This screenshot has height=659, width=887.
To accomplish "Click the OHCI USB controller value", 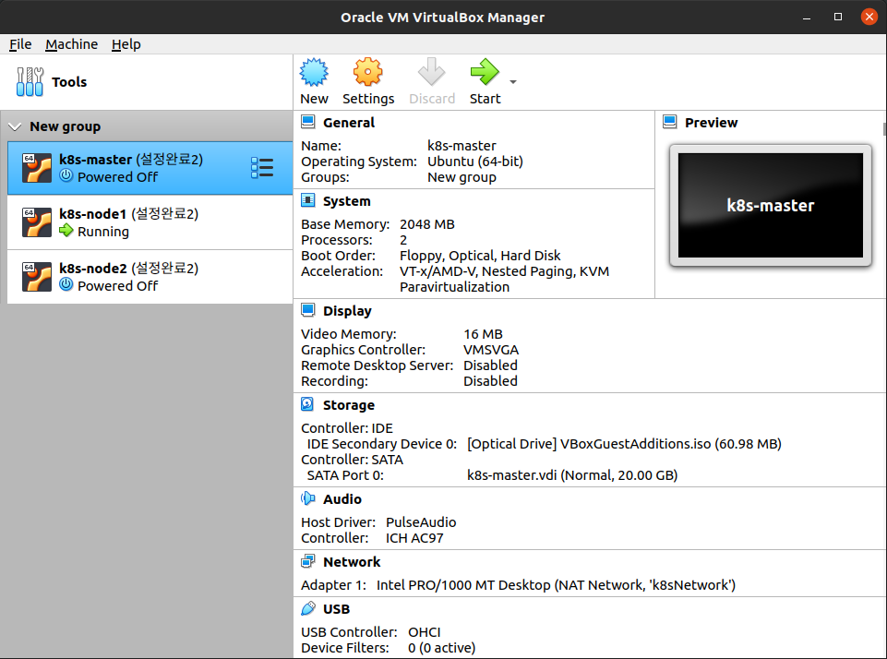I will point(425,632).
